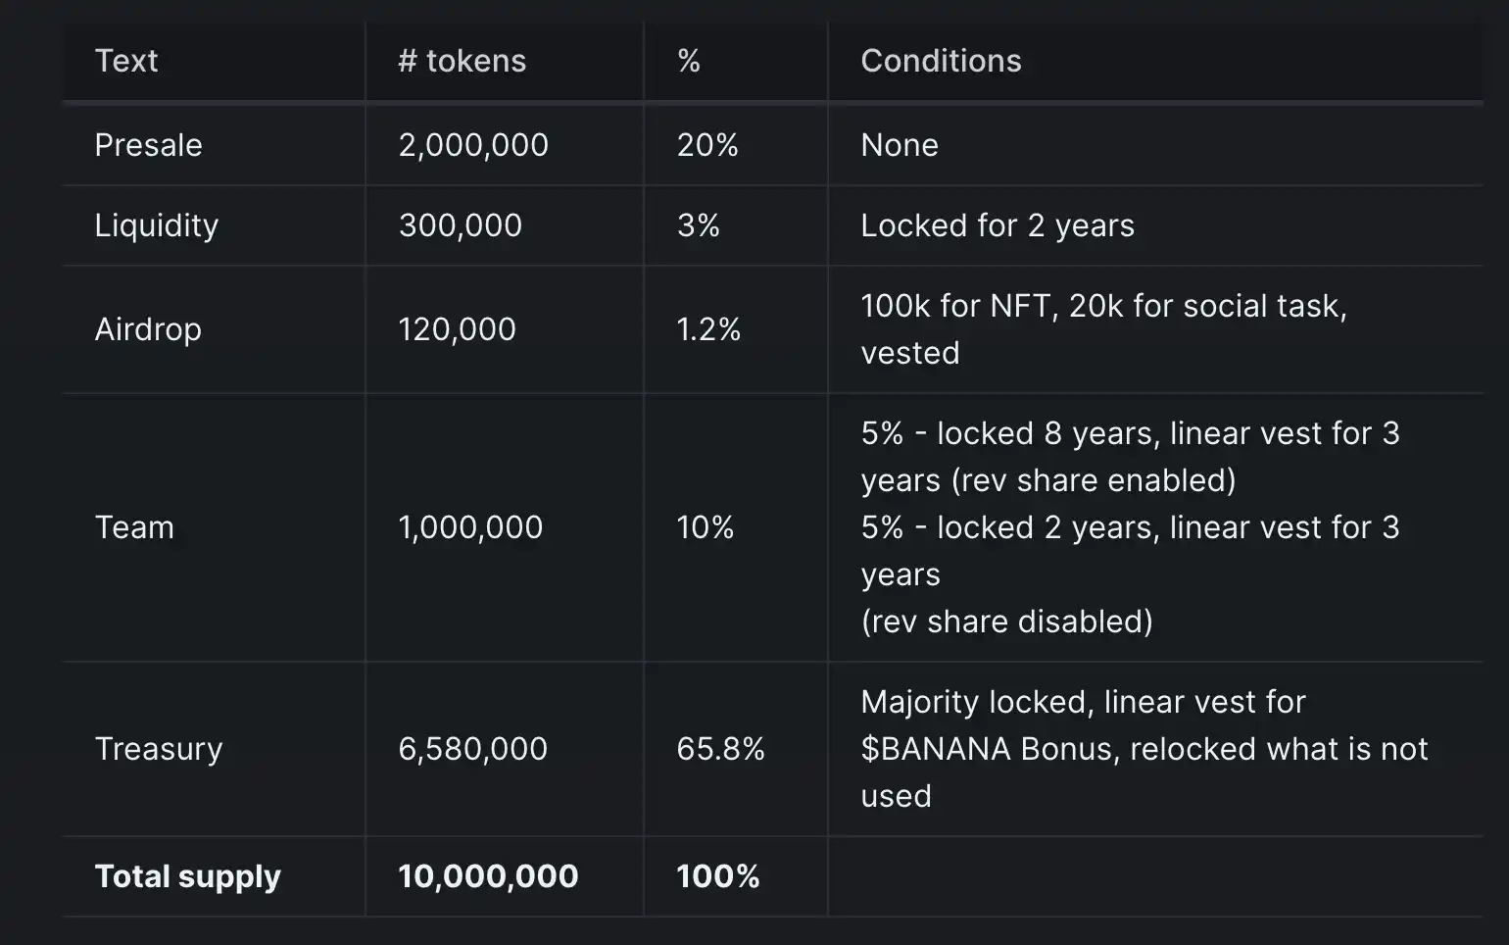Screen dimensions: 1509x945
Task: Select the '%' column header
Action: 689,61
